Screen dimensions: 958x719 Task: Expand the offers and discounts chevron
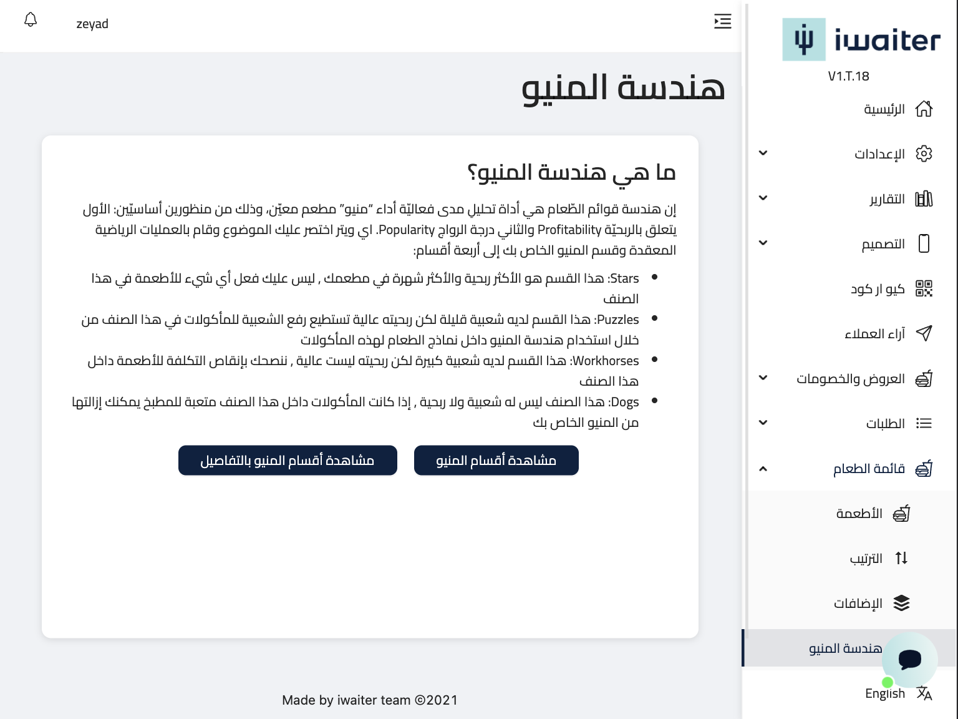click(x=763, y=378)
